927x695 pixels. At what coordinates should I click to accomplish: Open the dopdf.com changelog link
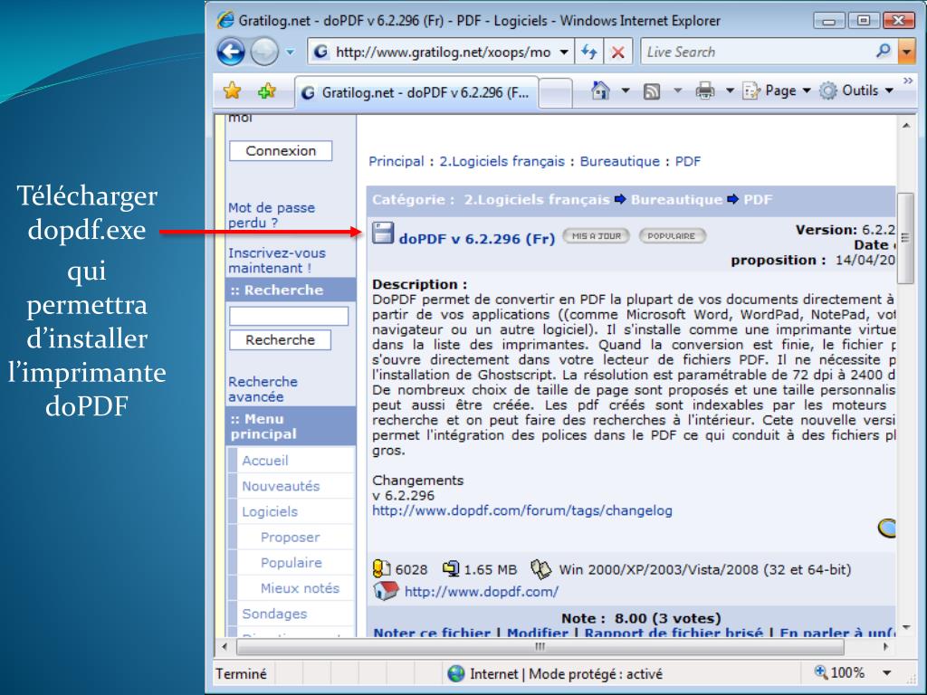click(x=522, y=510)
